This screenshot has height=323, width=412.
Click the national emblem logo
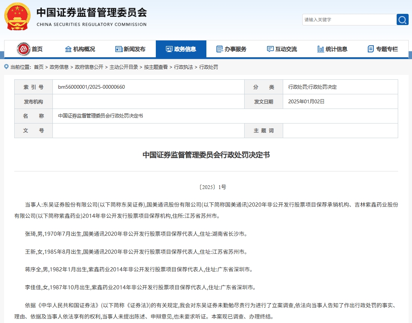(x=17, y=16)
